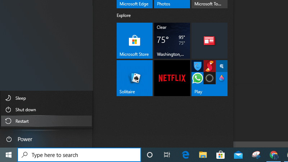Open Microsoft Store taskbar icon

pos(220,155)
